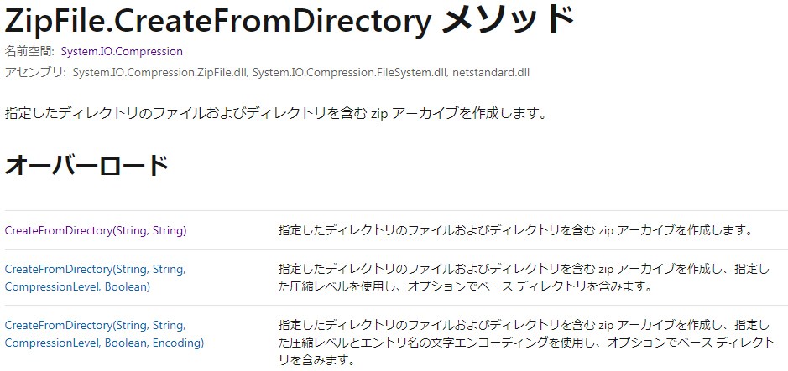Click the オーバーロード section heading
This screenshot has height=371, width=788.
pos(86,166)
